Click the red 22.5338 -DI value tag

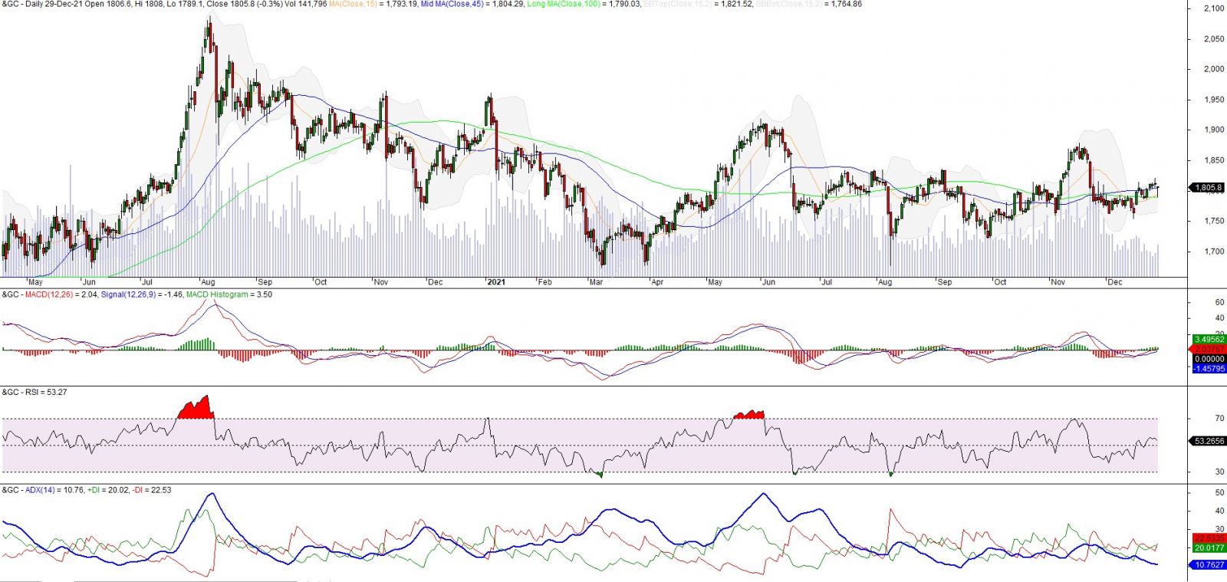1209,538
